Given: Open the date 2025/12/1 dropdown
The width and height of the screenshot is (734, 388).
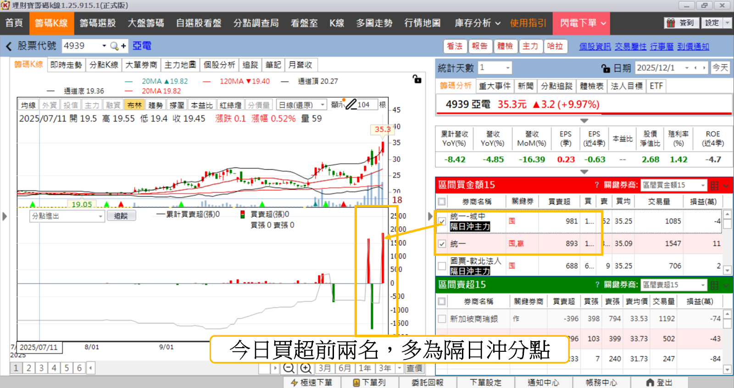Looking at the screenshot, I should pyautogui.click(x=687, y=68).
